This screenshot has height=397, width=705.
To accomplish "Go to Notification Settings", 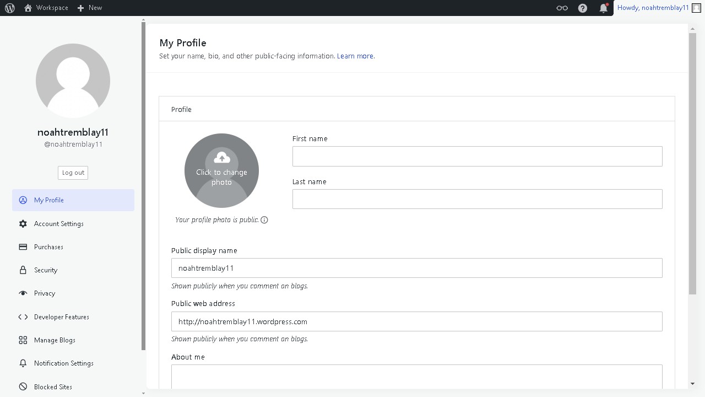I will click(x=63, y=363).
